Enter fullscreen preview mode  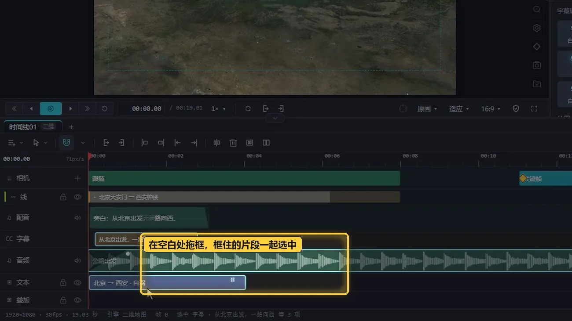pos(534,108)
